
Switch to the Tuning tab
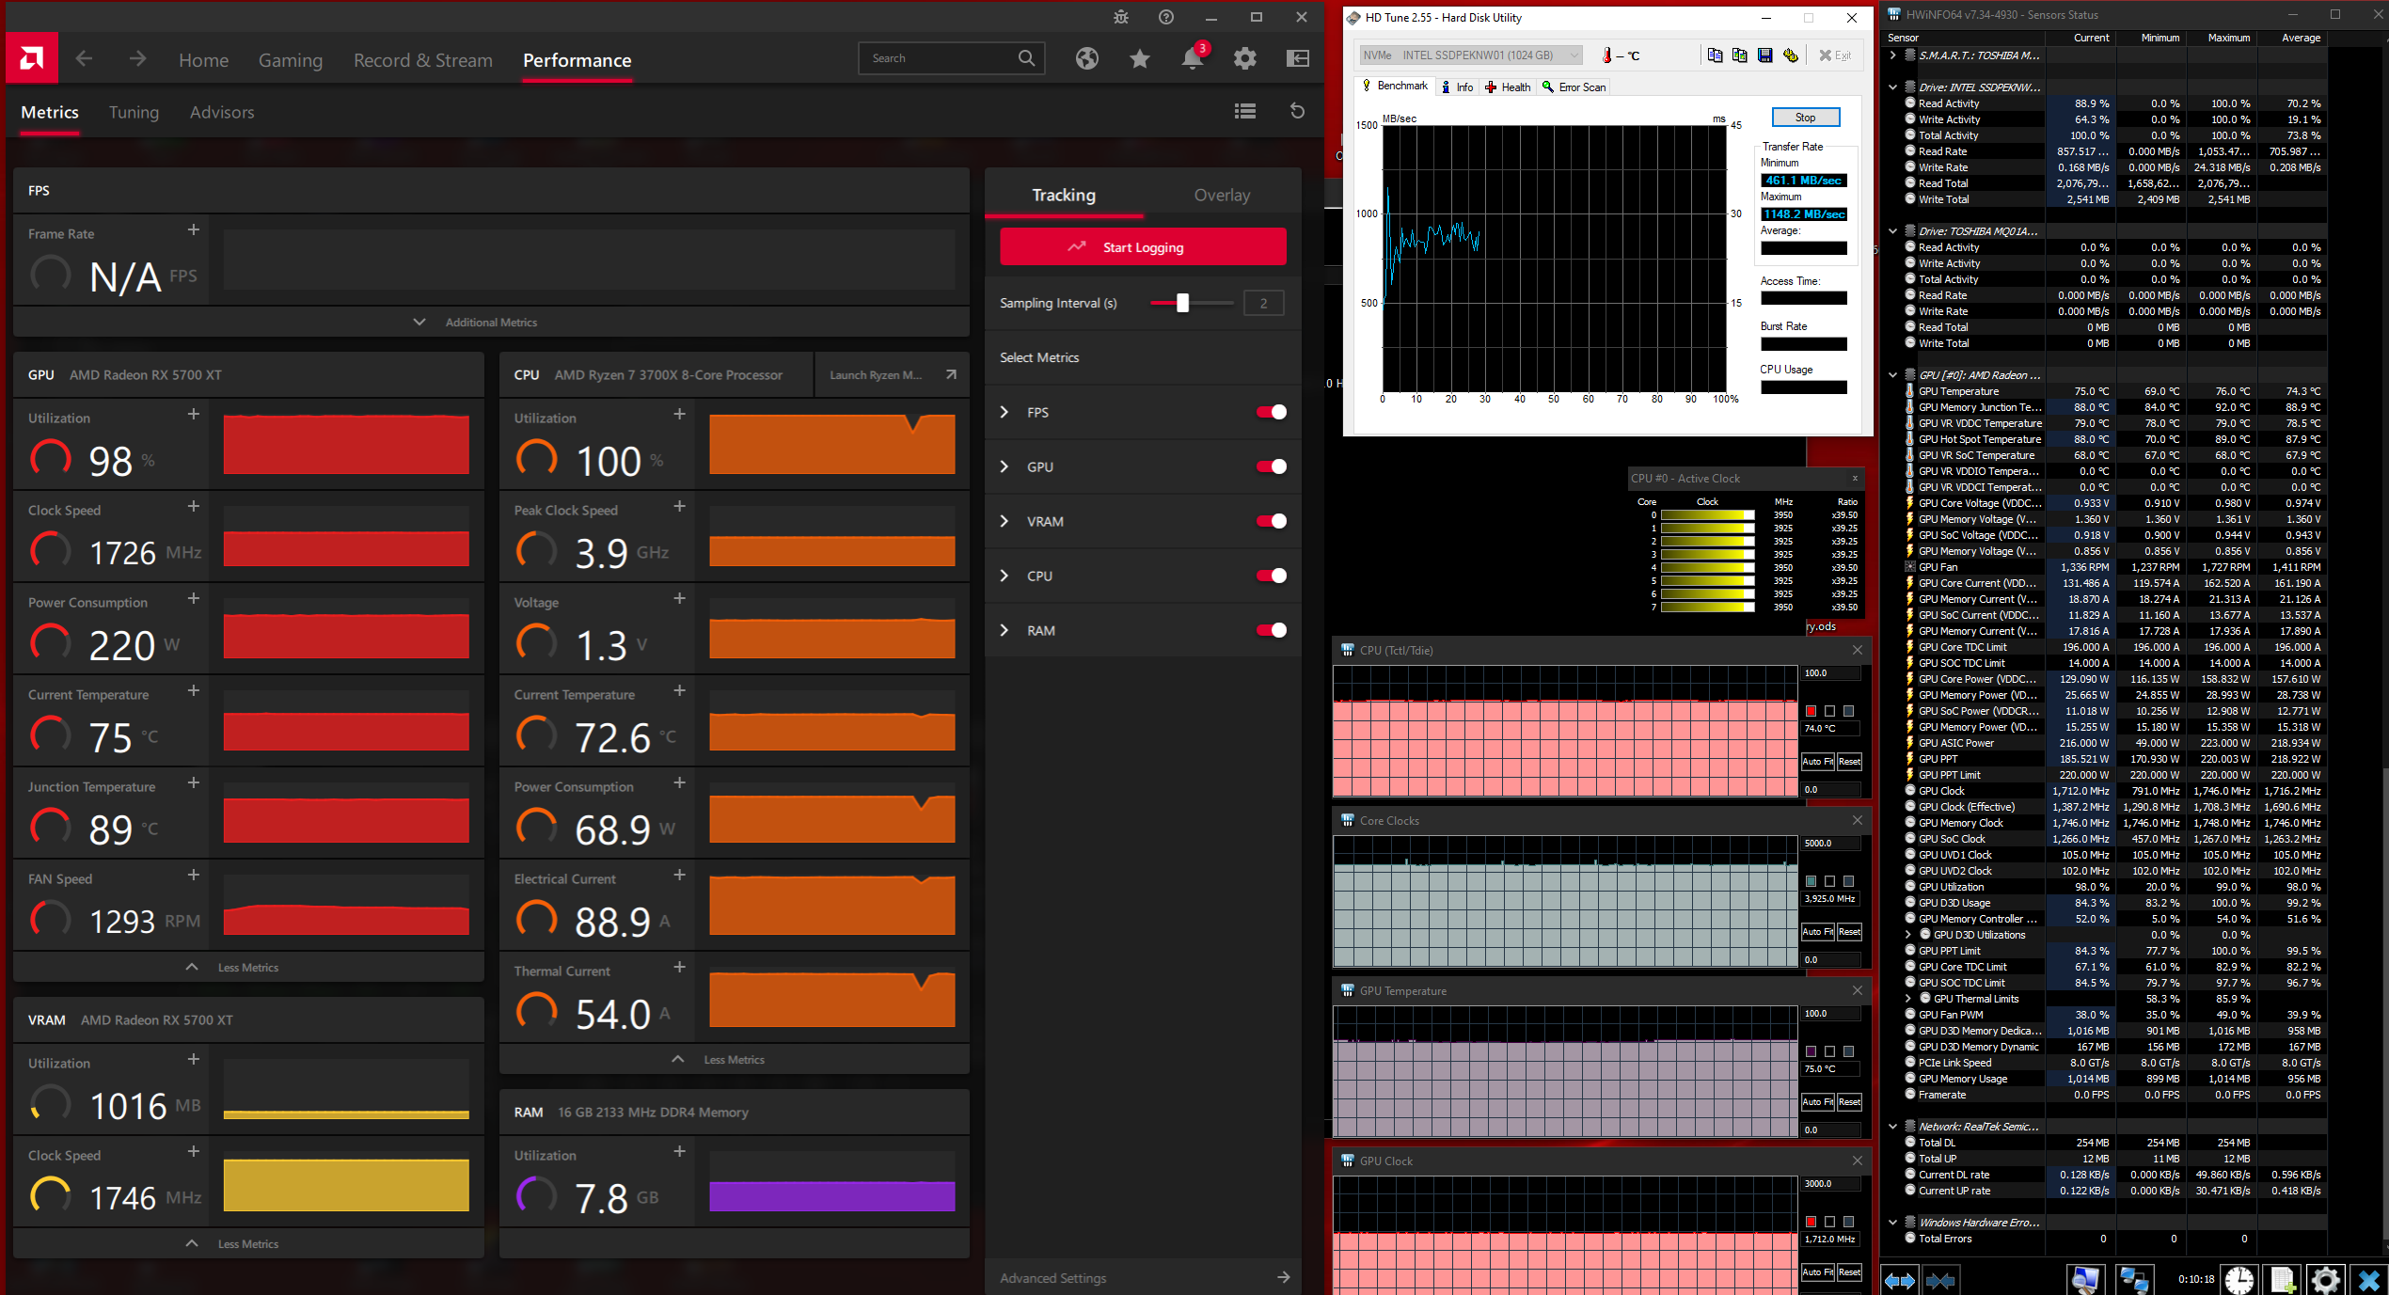coord(134,112)
